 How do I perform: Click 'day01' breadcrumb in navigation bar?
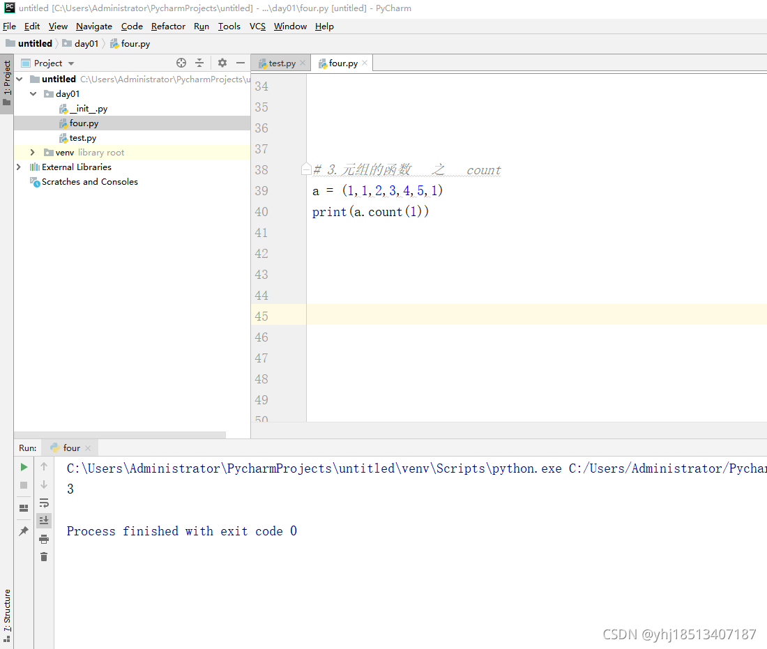[x=81, y=43]
